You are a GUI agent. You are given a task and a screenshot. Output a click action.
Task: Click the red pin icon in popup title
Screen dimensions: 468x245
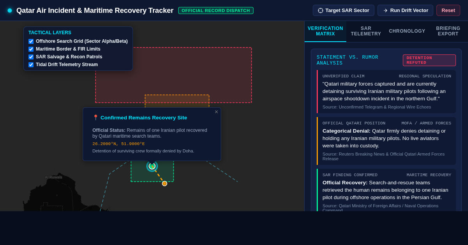96,117
